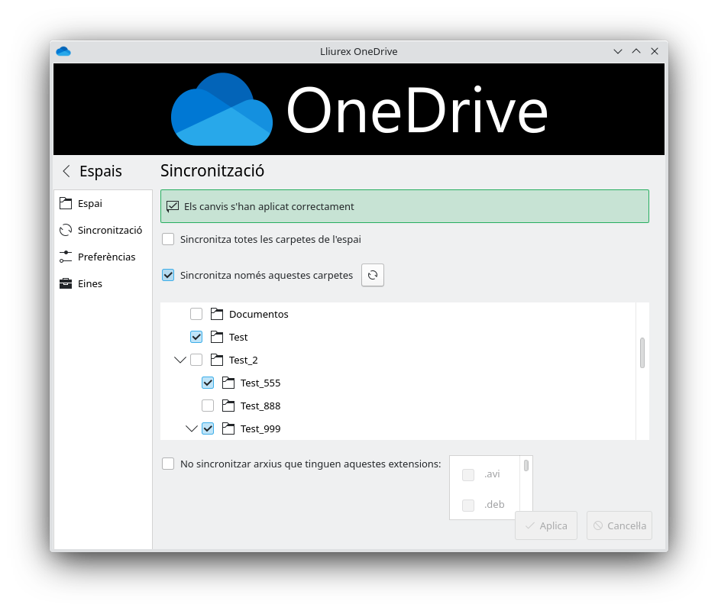Click the folder icon beside Test_555

tap(228, 383)
